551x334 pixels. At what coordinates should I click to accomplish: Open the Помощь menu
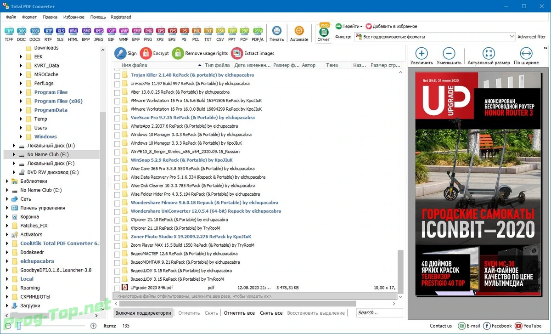click(98, 17)
